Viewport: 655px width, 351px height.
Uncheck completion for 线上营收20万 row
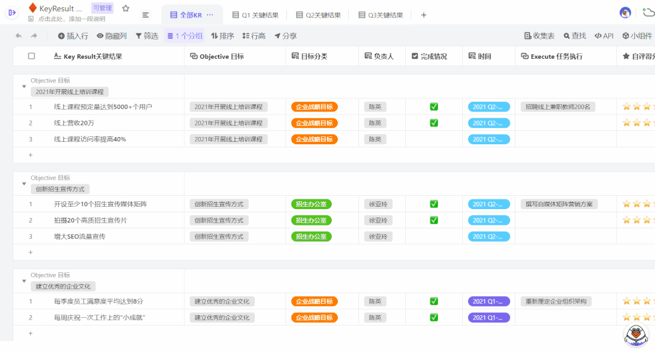pyautogui.click(x=434, y=123)
